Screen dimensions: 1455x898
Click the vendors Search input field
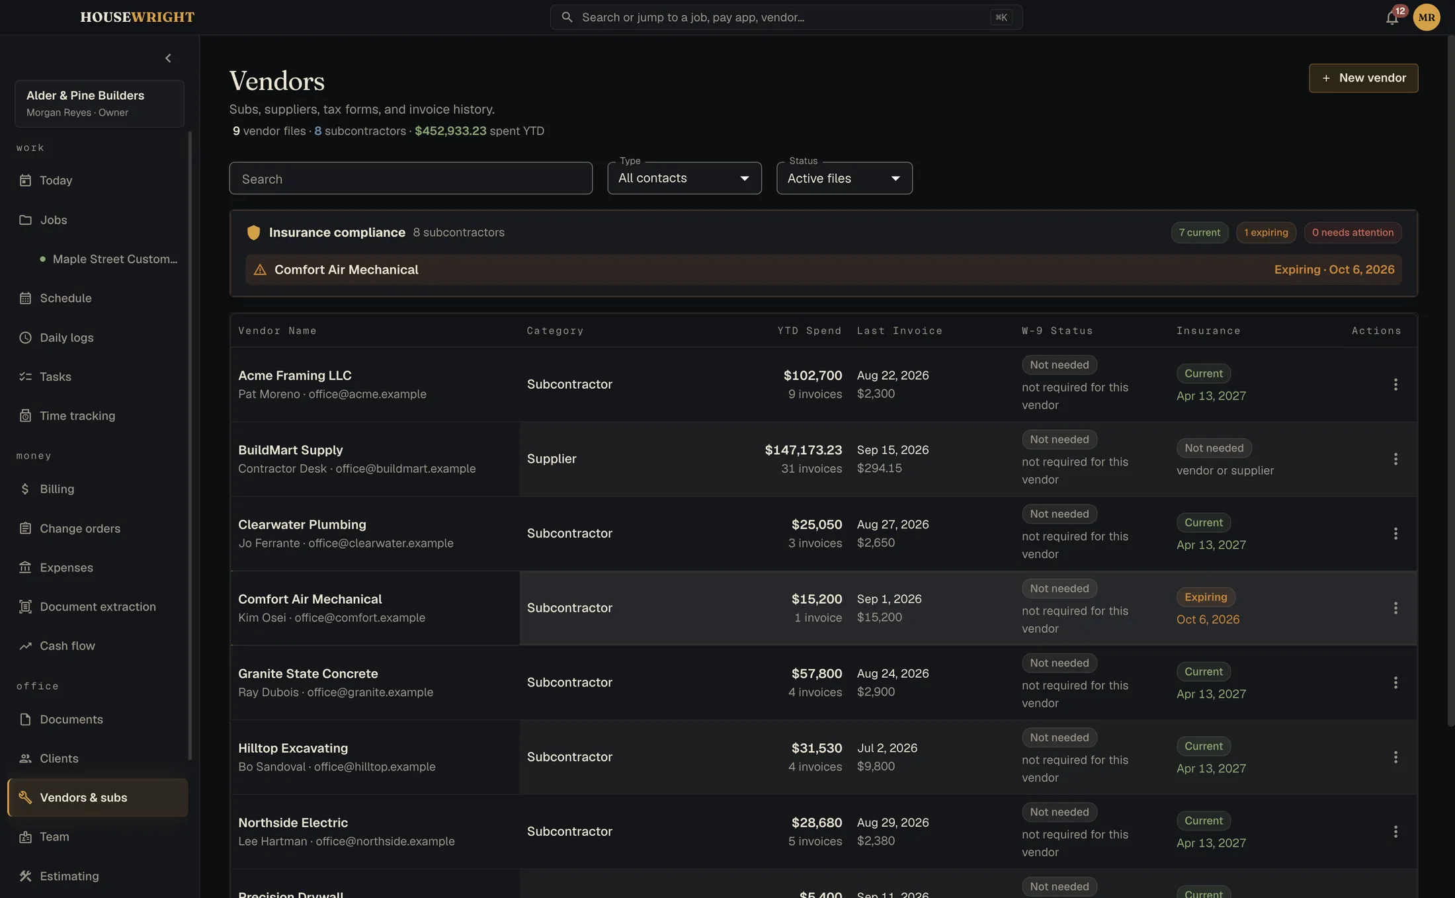tap(411, 179)
